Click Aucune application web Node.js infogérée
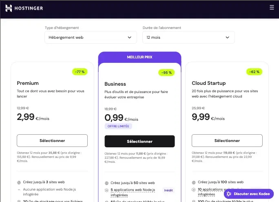This screenshot has height=202, width=279. pyautogui.click(x=49, y=192)
